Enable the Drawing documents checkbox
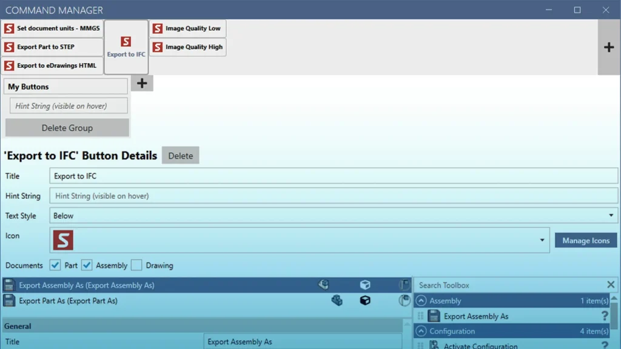Viewport: 621px width, 349px height. click(136, 265)
